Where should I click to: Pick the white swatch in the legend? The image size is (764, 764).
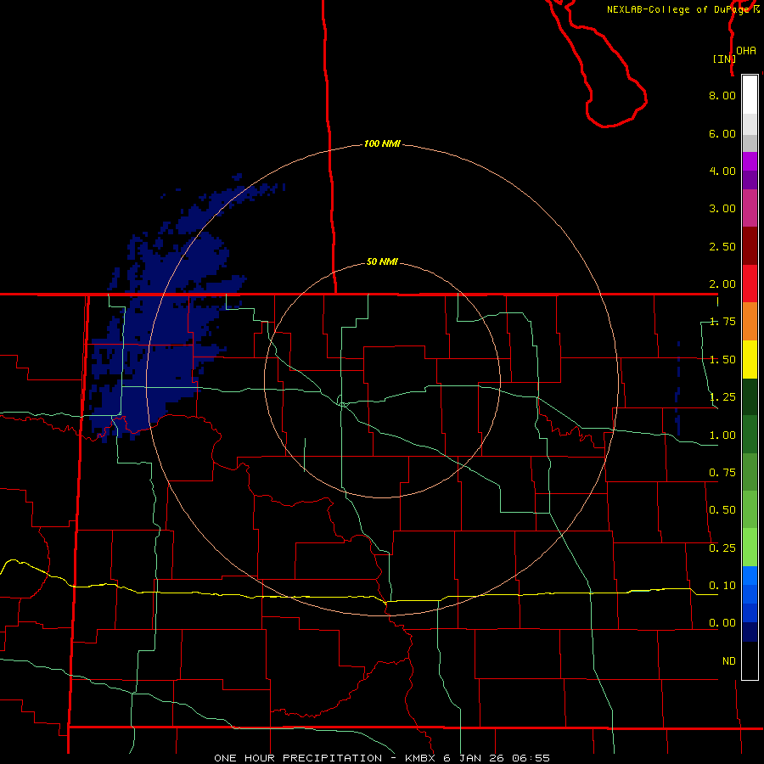click(x=750, y=95)
